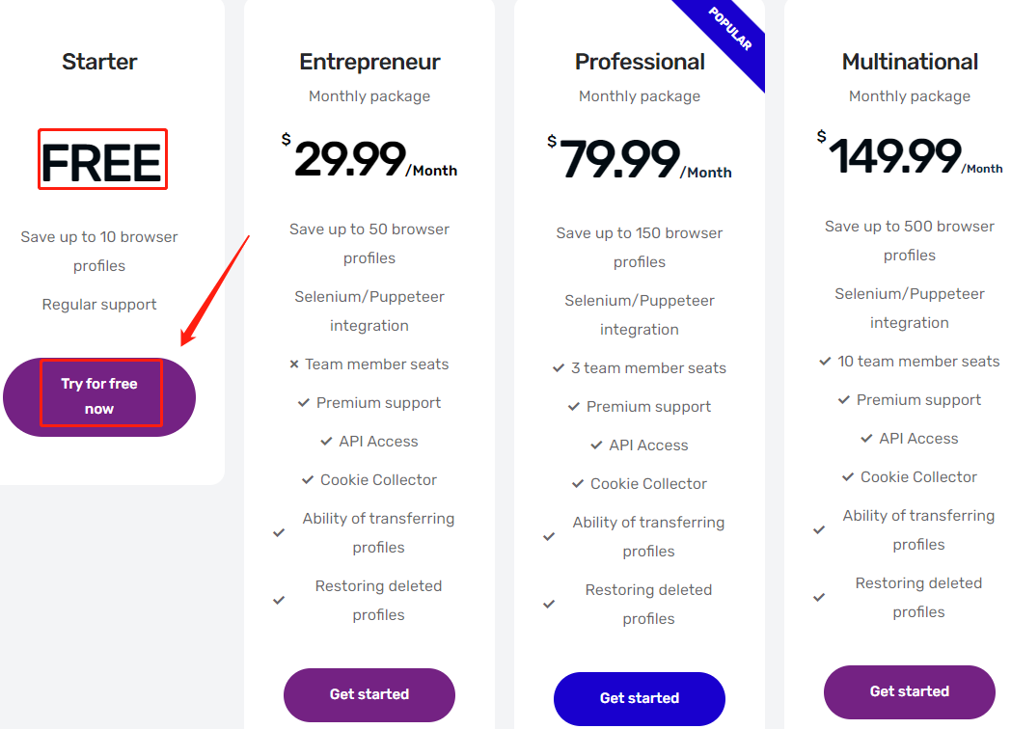This screenshot has width=1011, height=729.
Task: Click the 79.99 per month price
Action: 620,159
